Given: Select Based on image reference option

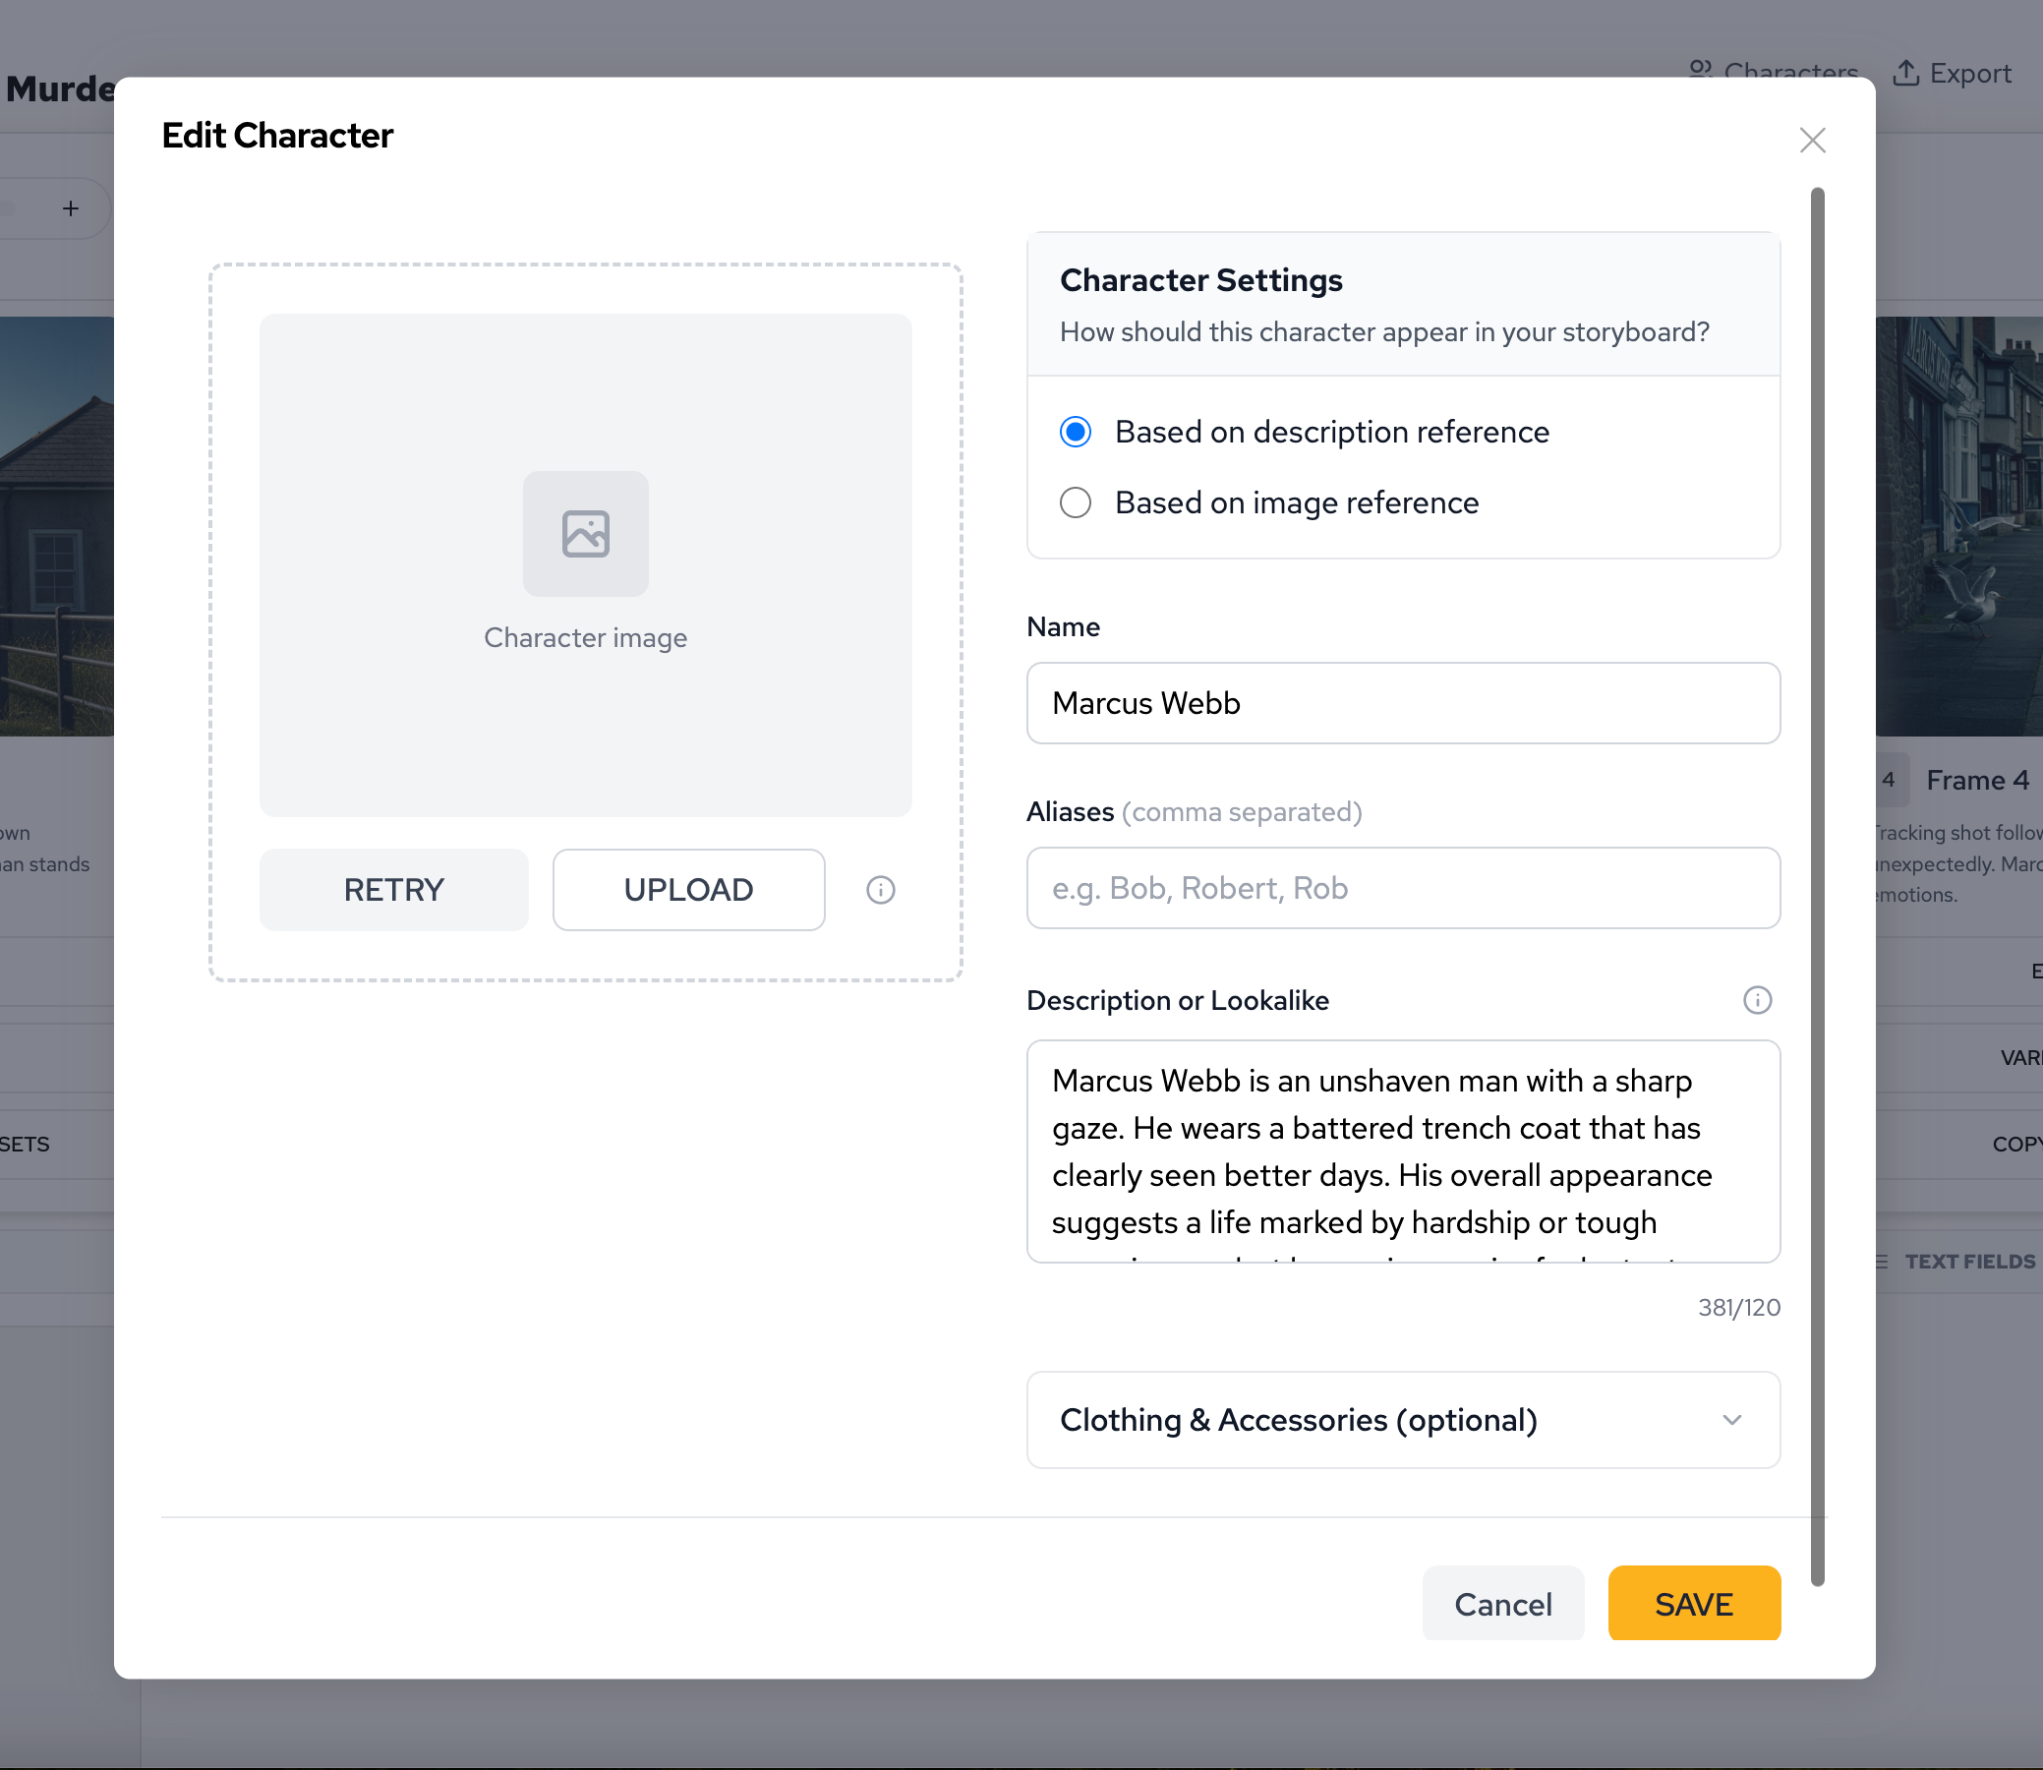Looking at the screenshot, I should click(1076, 502).
